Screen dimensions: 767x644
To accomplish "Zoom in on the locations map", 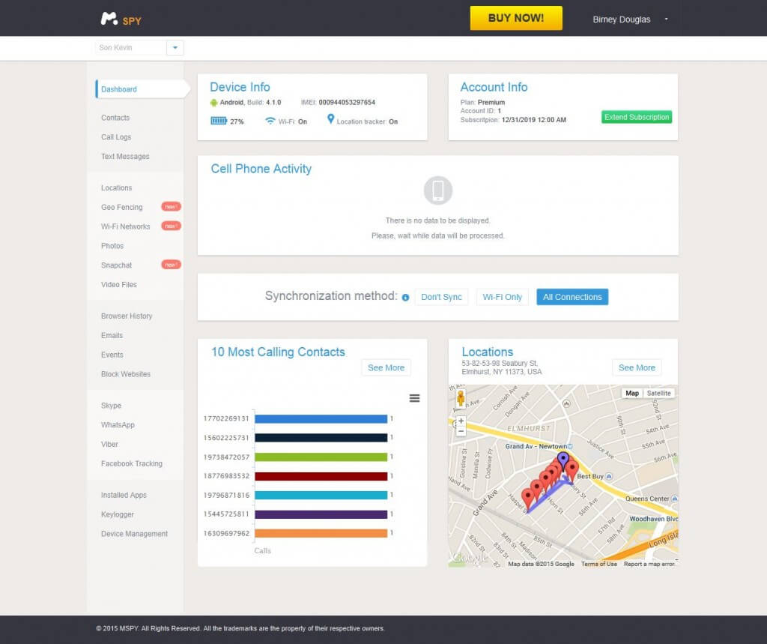I will pos(460,421).
